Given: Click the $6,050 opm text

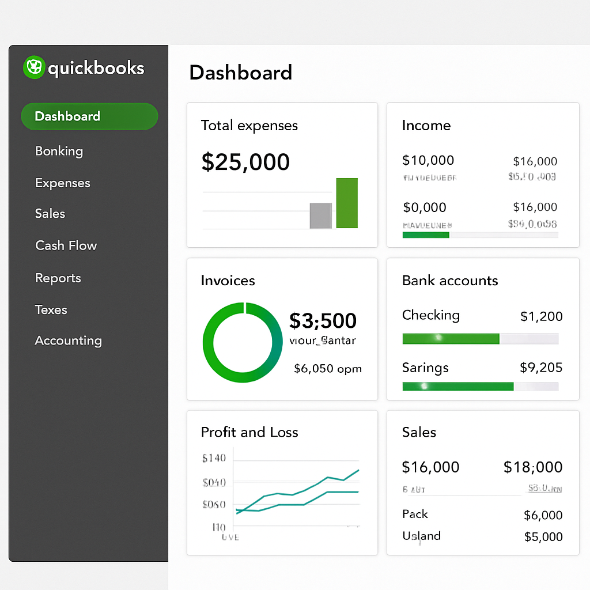Looking at the screenshot, I should click(x=328, y=368).
